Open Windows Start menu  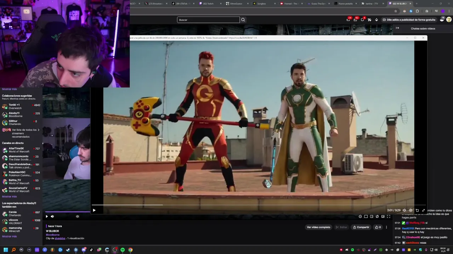tap(6, 250)
